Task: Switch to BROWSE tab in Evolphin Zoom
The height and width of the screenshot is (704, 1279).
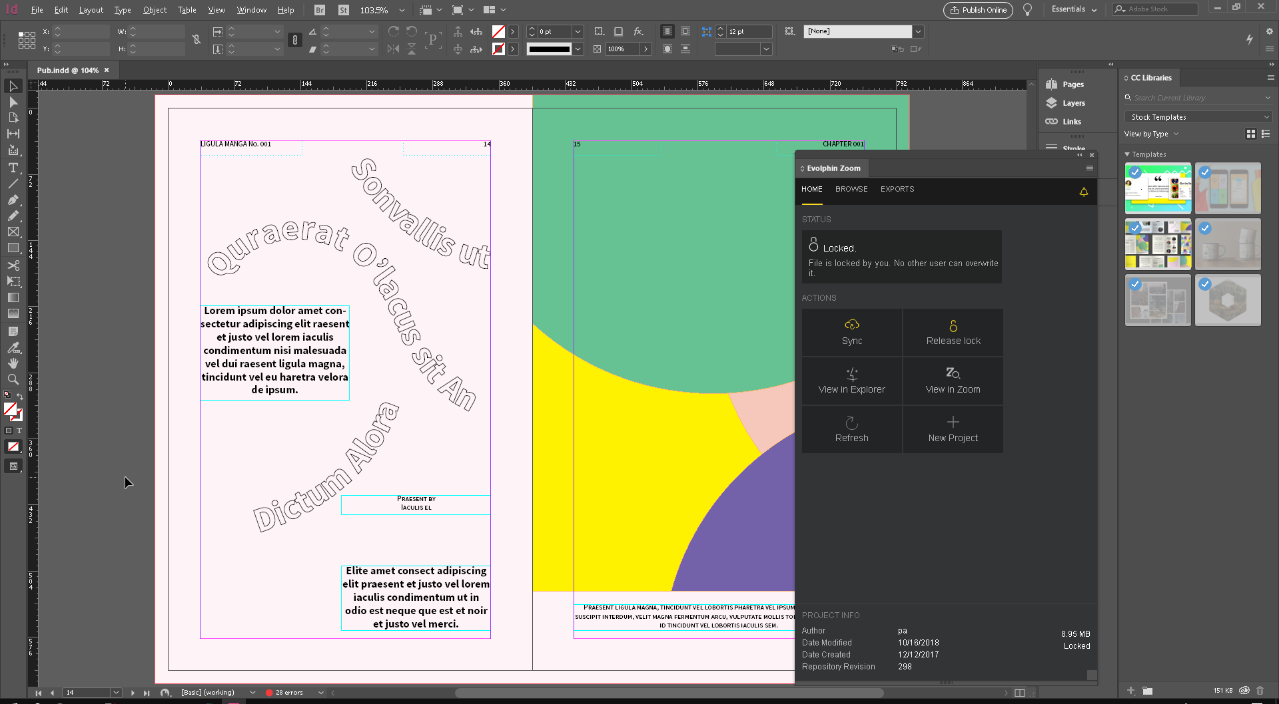Action: (851, 189)
